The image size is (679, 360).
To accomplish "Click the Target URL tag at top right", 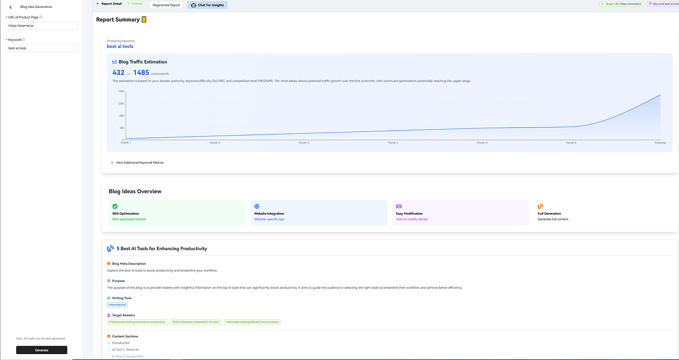I will pos(621,4).
